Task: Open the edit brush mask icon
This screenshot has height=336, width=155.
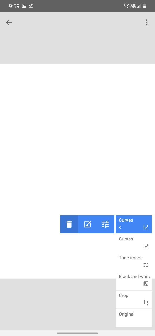Action: coord(87,224)
